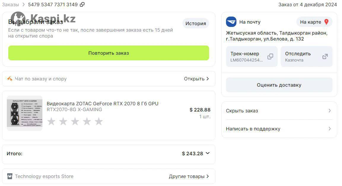Click the quantity text 1 шт.
This screenshot has height=186, width=342.
(205, 117)
